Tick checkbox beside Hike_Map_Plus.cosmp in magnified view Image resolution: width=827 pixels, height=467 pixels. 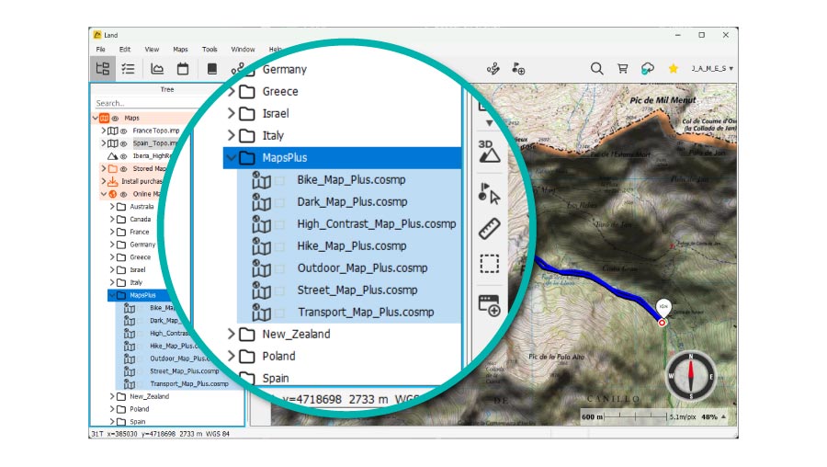pos(280,247)
